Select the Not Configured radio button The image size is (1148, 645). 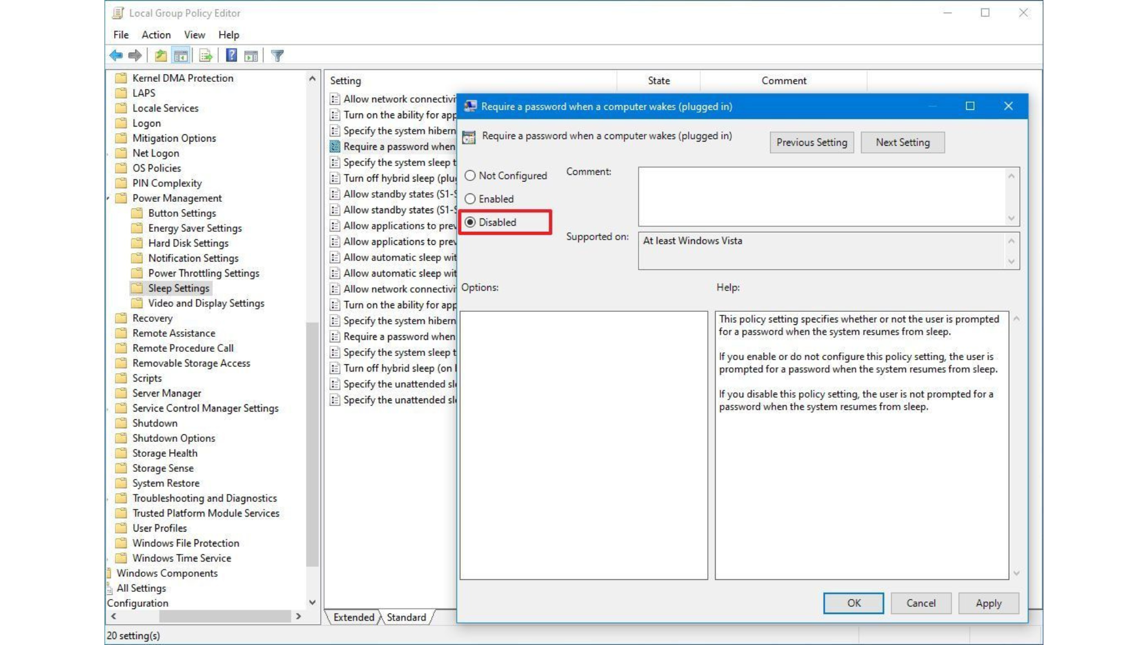click(470, 176)
